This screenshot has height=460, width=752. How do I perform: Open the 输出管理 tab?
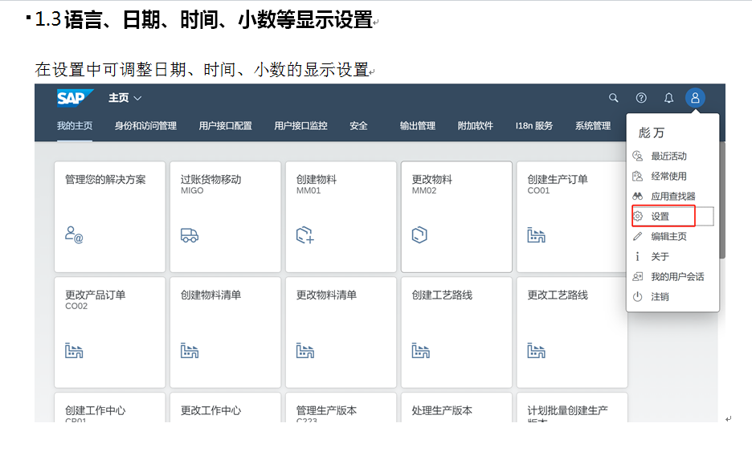pyautogui.click(x=418, y=126)
